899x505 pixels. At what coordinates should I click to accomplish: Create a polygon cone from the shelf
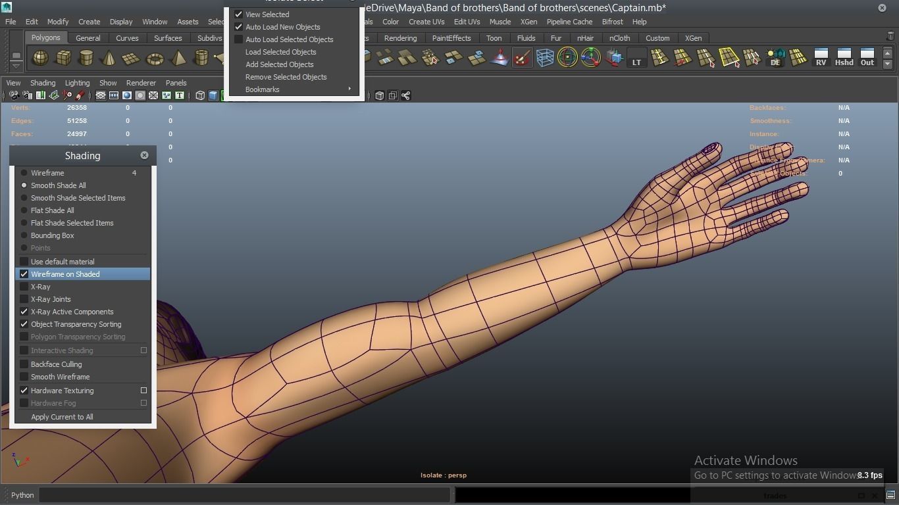click(x=109, y=58)
